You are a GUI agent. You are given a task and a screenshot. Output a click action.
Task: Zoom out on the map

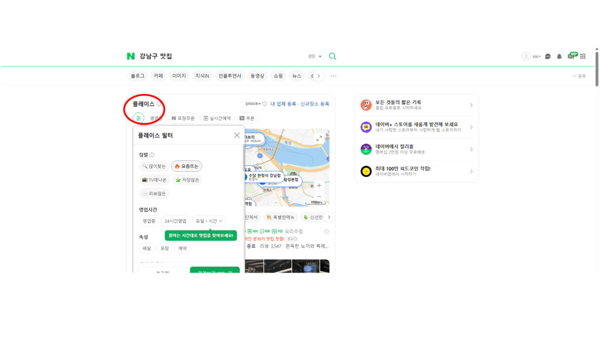point(319,196)
